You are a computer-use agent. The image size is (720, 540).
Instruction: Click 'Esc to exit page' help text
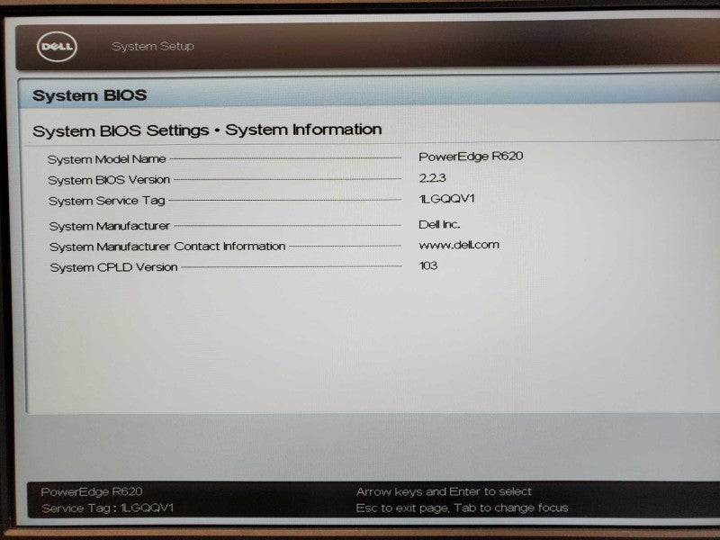402,508
